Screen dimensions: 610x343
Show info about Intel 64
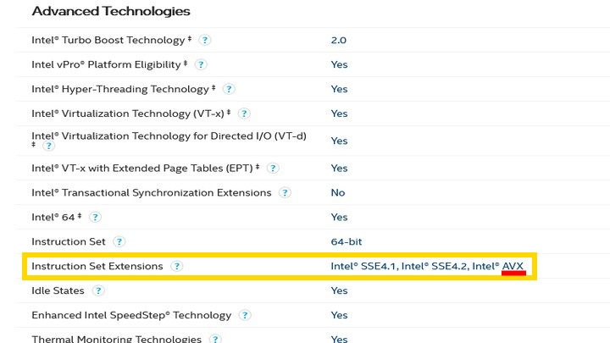tap(95, 218)
